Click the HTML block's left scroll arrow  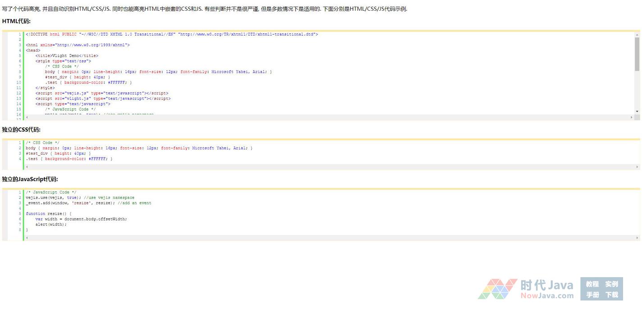point(27,117)
